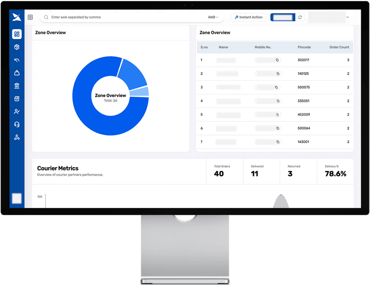Screen dimensions: 370x285
Task: Click the light blue donut segment
Action: coord(141,92)
